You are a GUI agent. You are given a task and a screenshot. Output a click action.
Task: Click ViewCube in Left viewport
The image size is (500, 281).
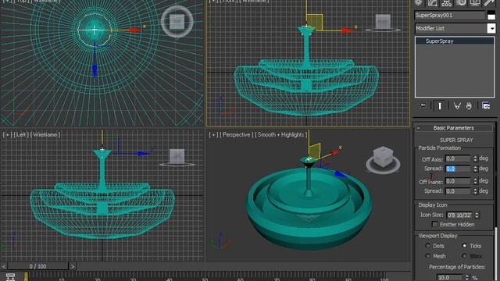[x=177, y=158]
